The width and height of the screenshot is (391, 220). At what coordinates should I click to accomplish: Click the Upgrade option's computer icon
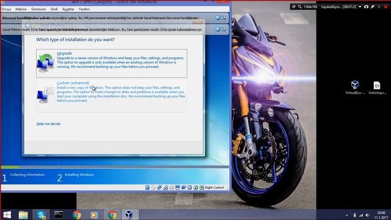click(45, 63)
